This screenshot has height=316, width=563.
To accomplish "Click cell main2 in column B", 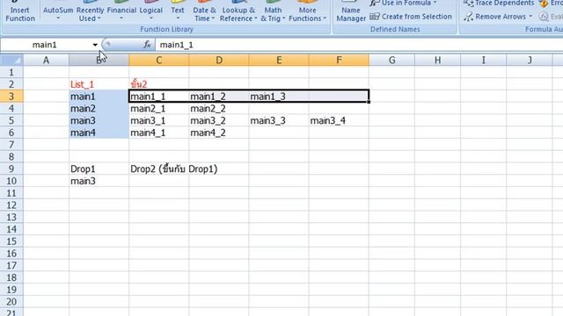I will pos(99,108).
